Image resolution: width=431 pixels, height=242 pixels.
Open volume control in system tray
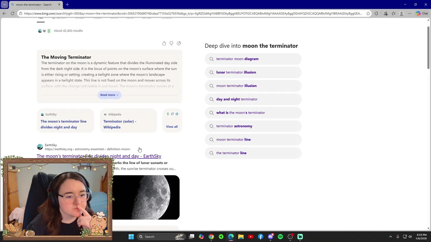tap(410, 237)
